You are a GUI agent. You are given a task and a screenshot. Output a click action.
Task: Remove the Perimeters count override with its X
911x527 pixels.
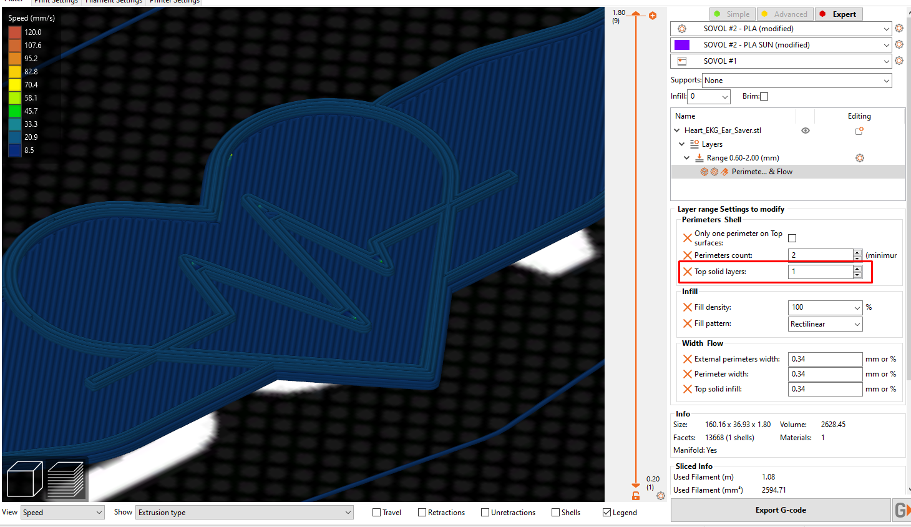[687, 255]
